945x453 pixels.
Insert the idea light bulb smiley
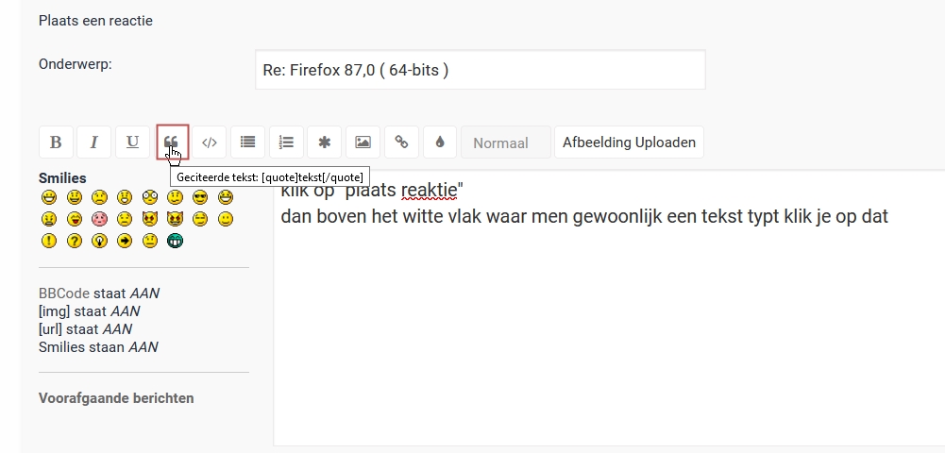pyautogui.click(x=99, y=241)
